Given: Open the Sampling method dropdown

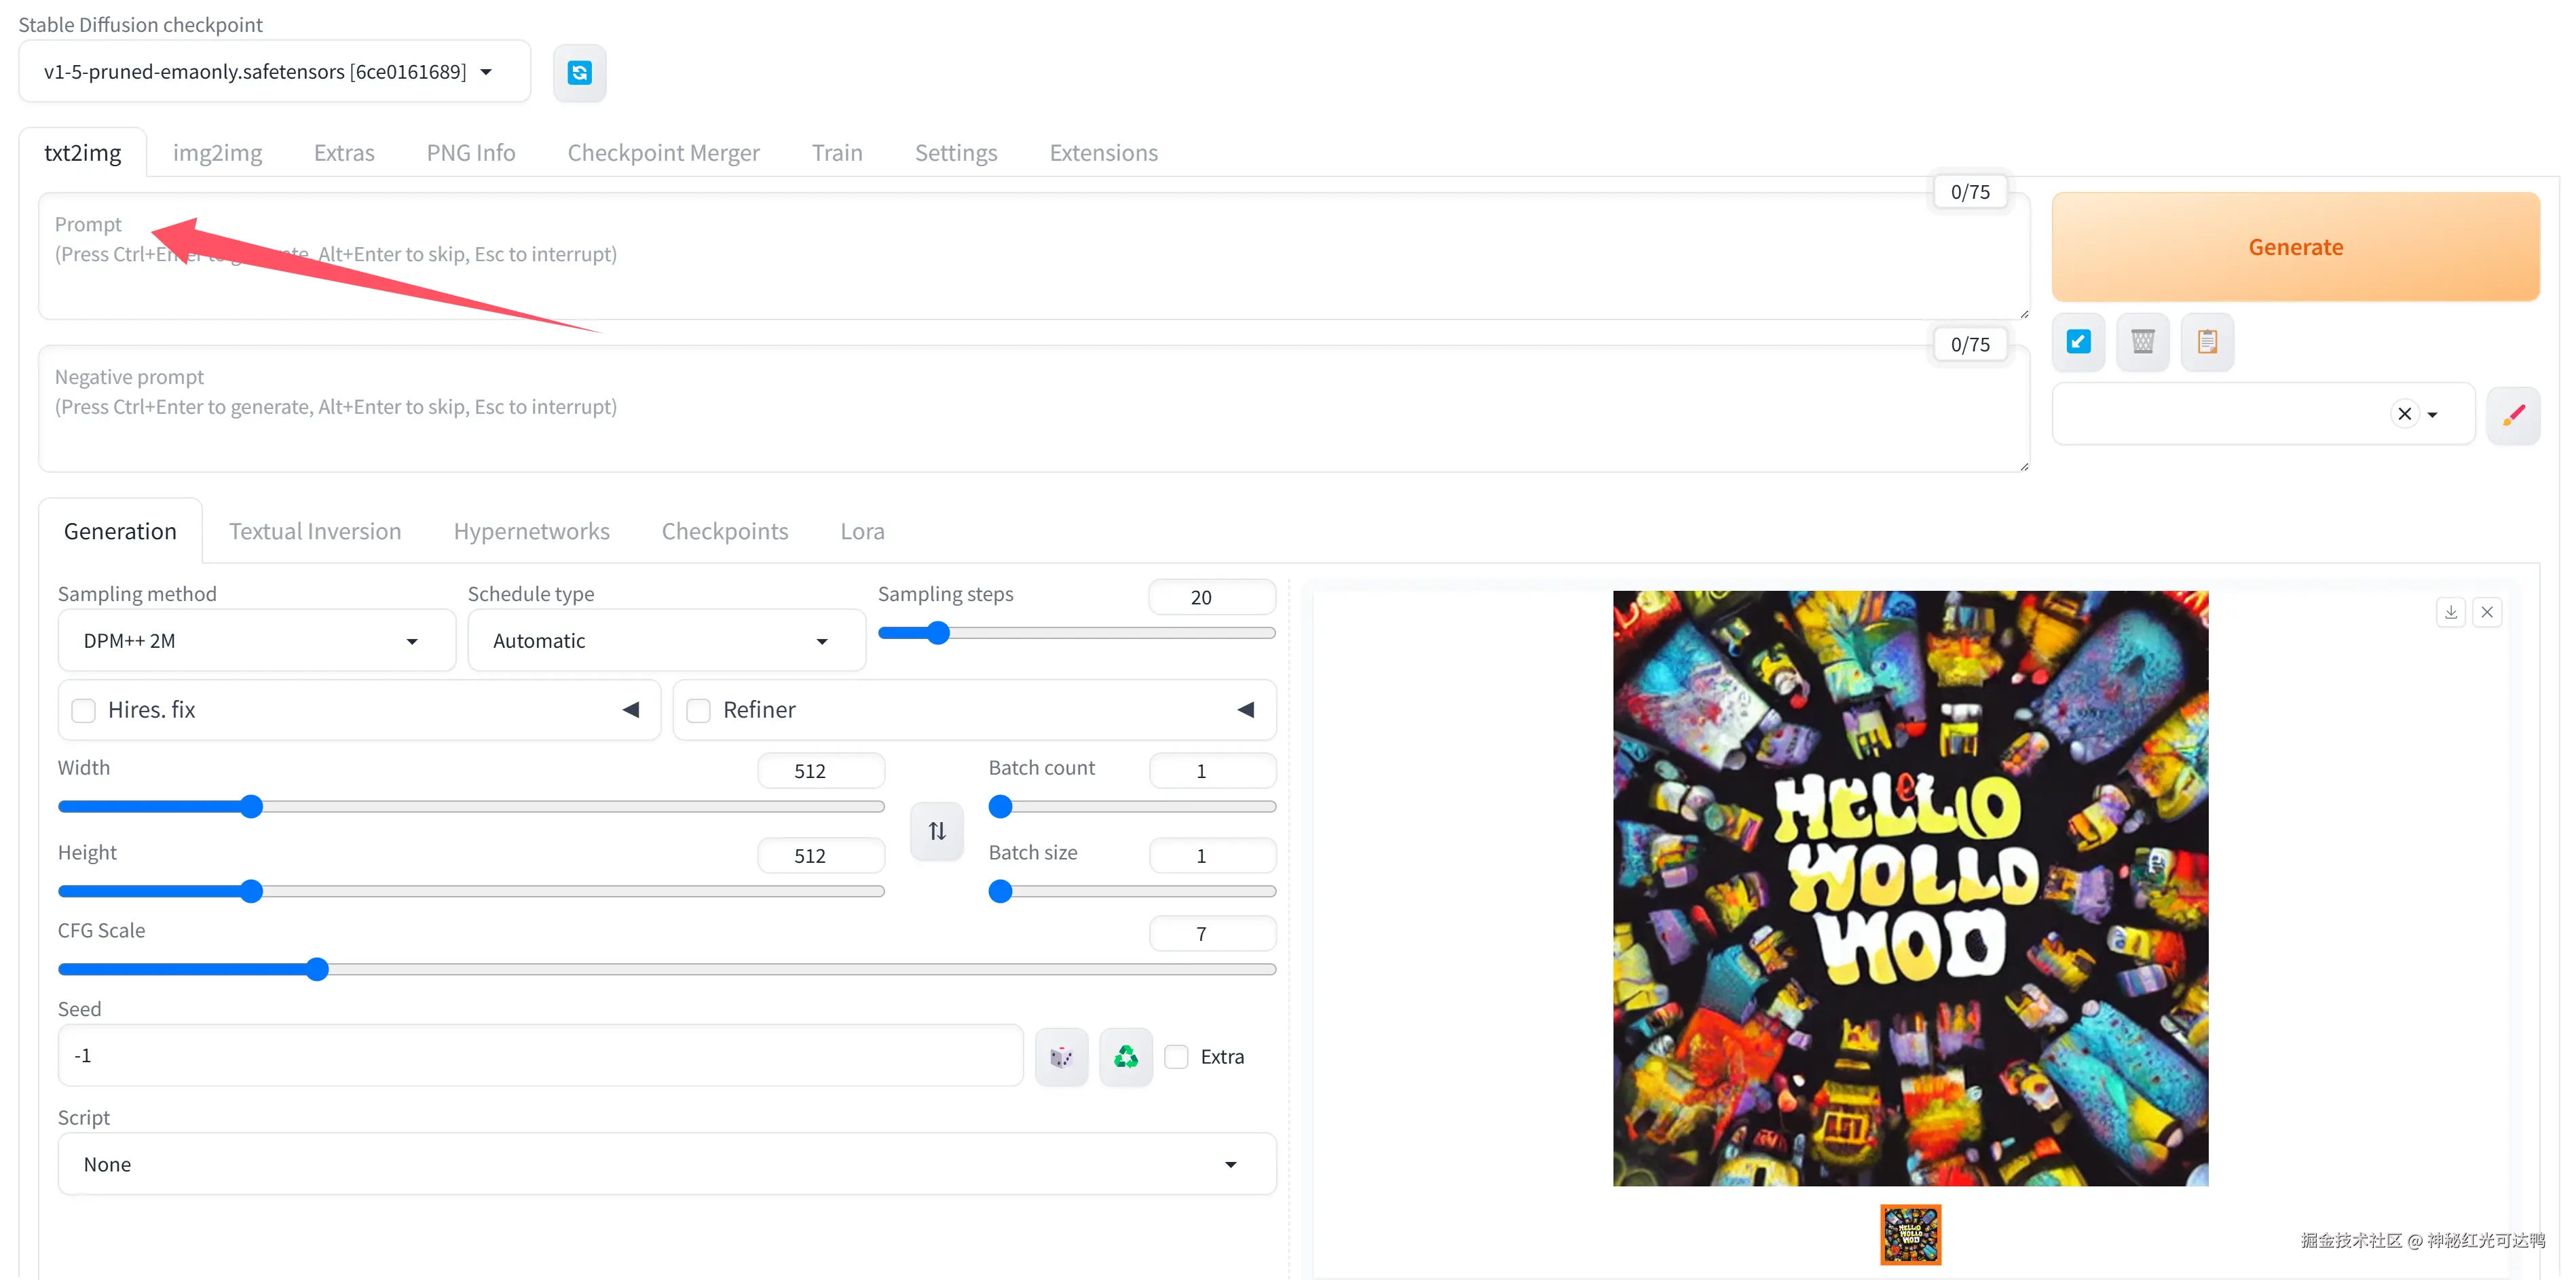Looking at the screenshot, I should click(256, 640).
